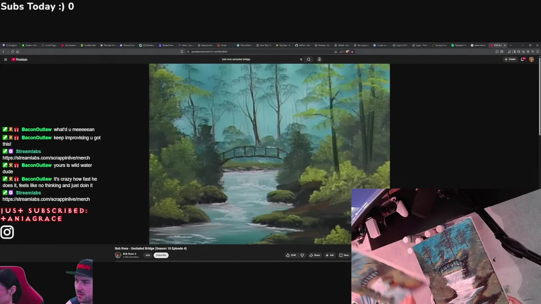The width and height of the screenshot is (541, 304).
Task: Switch to the Stream - Kick tab
Action: 30,45
